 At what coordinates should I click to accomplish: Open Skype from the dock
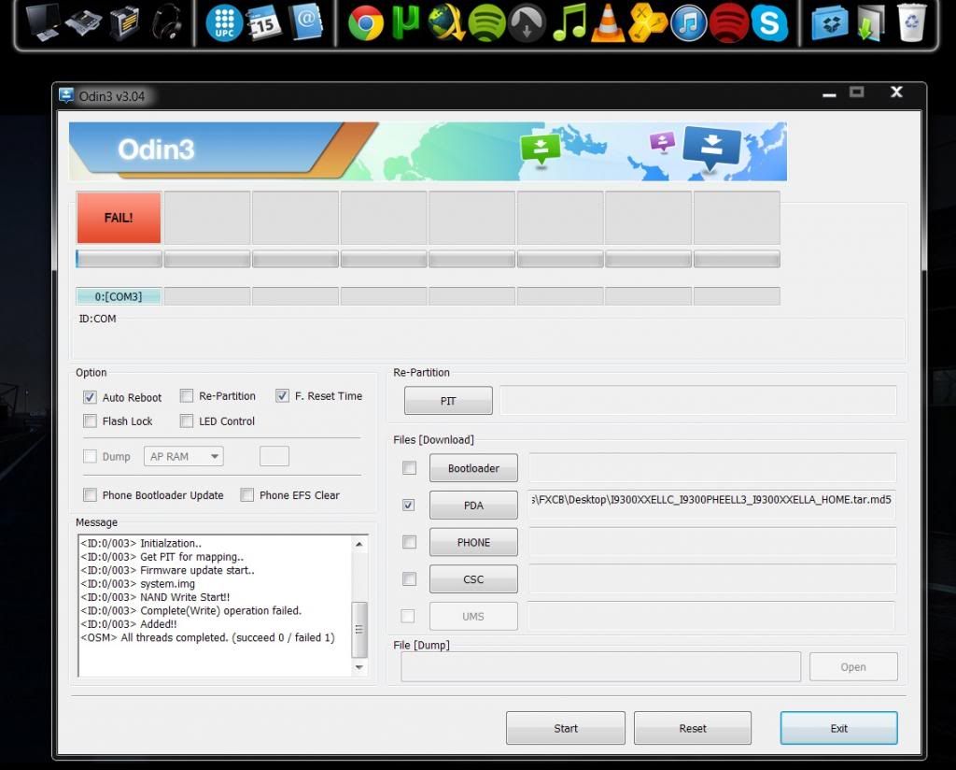(x=769, y=23)
